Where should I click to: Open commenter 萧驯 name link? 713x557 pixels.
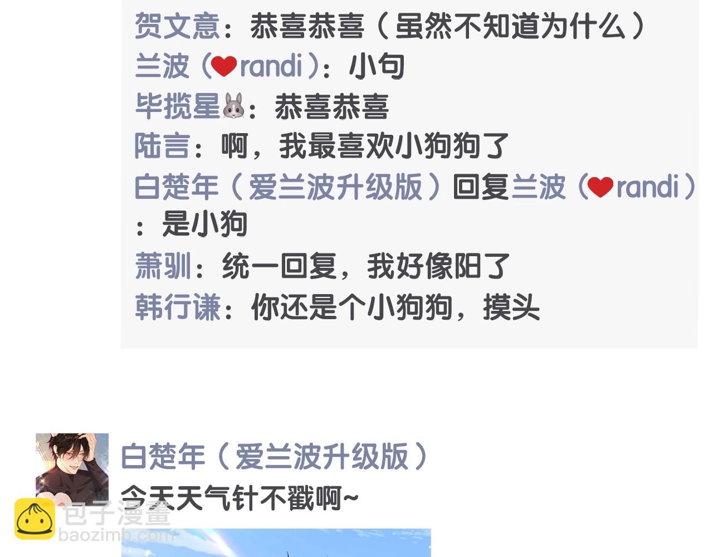pyautogui.click(x=163, y=266)
